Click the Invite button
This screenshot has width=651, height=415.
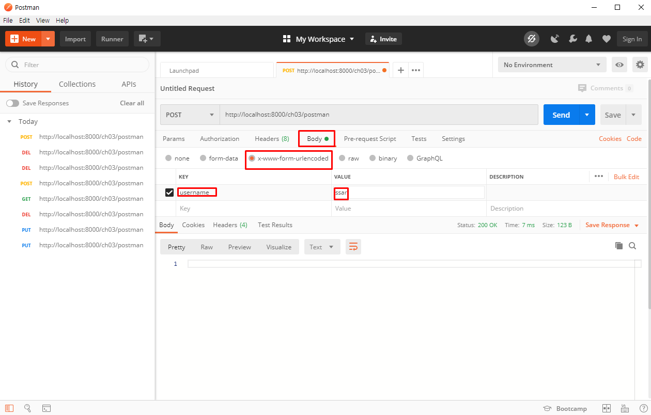(x=383, y=39)
